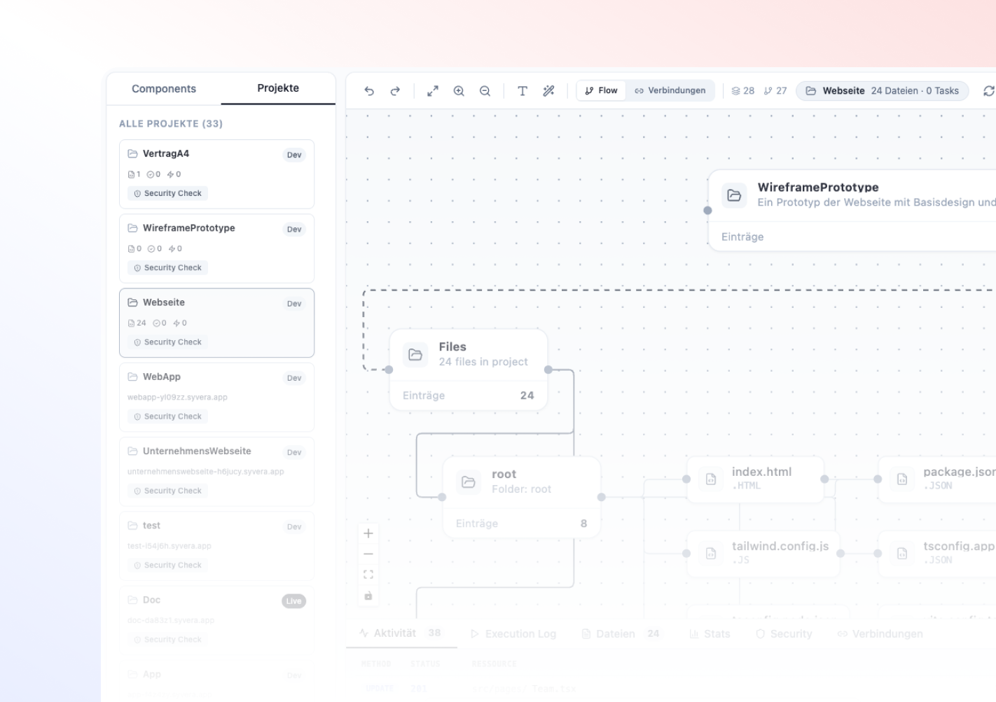Select the WebApp project
996x702 pixels.
tap(216, 397)
